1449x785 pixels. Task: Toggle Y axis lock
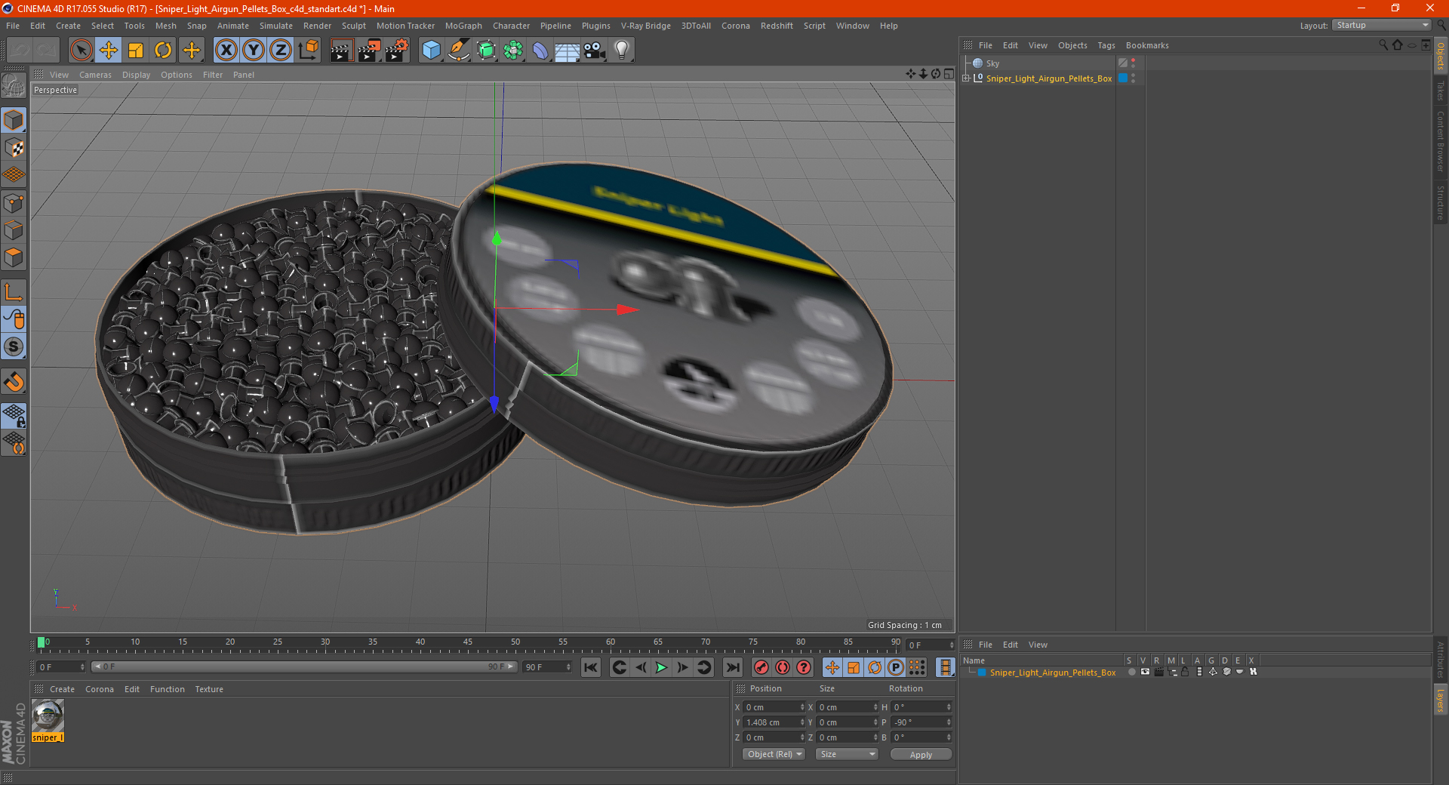[254, 51]
